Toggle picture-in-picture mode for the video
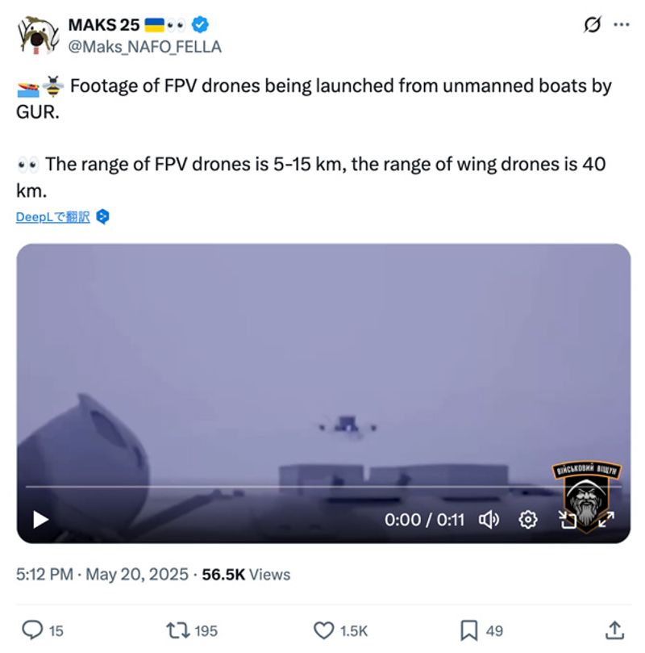 tap(567, 520)
